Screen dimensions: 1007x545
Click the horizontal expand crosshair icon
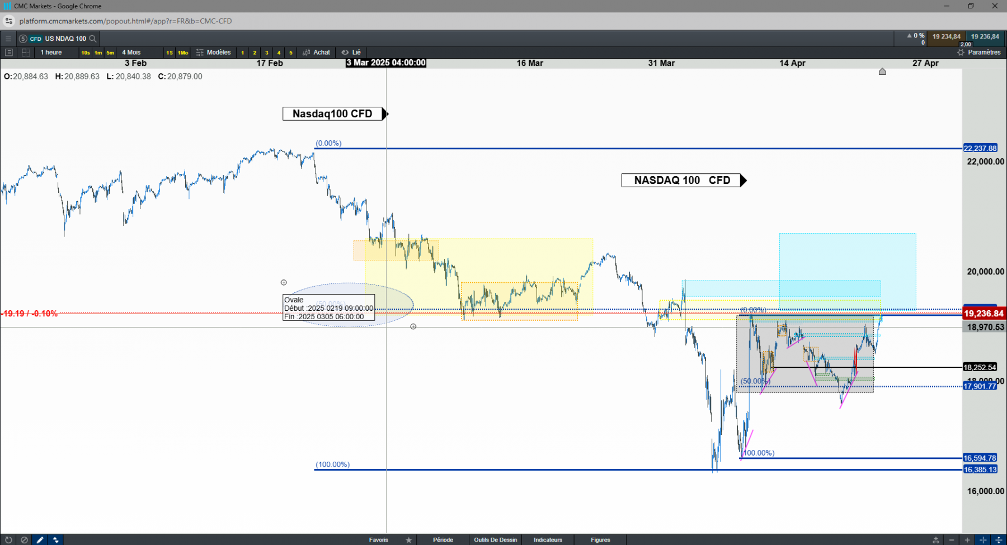click(x=983, y=540)
